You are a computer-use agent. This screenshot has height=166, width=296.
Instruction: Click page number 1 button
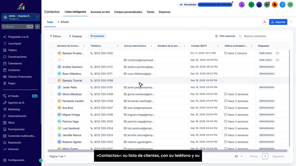point(265,156)
